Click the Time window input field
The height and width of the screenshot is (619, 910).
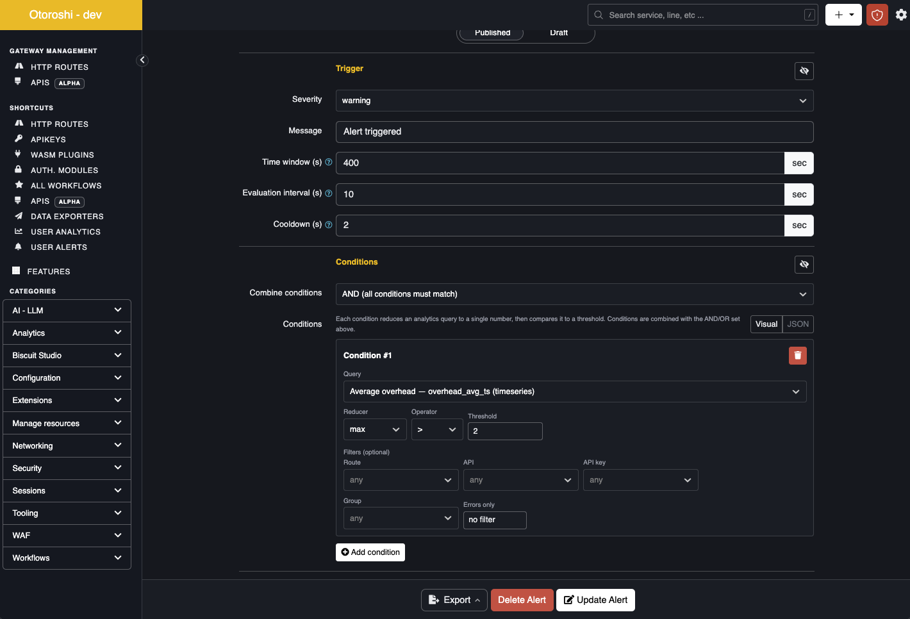point(560,163)
